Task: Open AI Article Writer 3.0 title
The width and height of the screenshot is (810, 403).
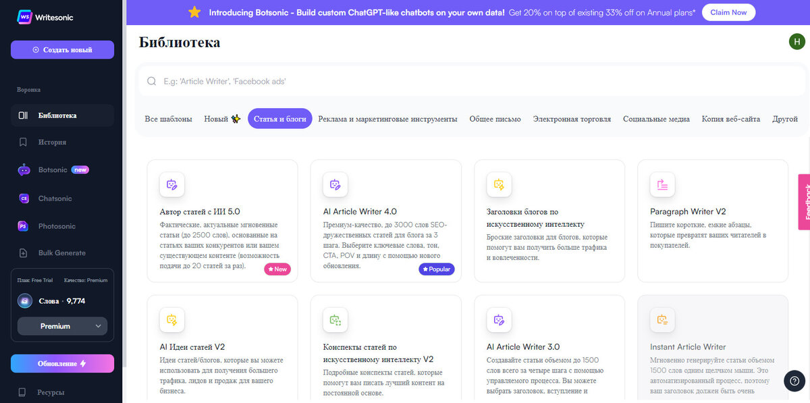Action: click(x=523, y=347)
